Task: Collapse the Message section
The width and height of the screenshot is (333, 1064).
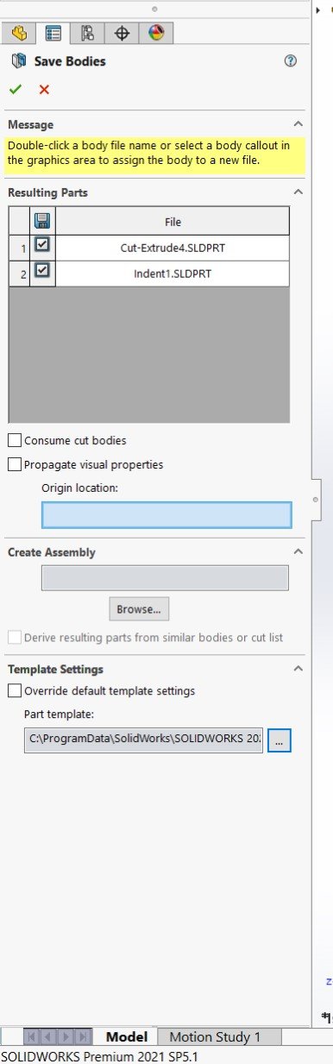Action: coord(298,124)
